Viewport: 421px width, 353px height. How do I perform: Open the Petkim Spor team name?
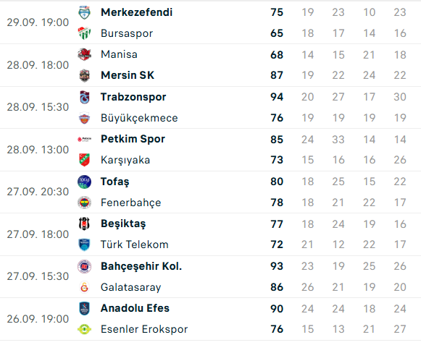tap(133, 139)
